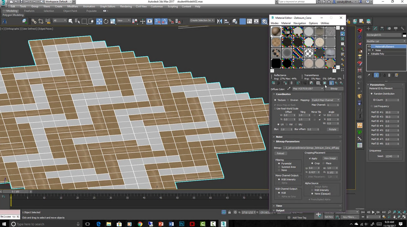Activate the Select and Rotate tool

click(x=106, y=21)
